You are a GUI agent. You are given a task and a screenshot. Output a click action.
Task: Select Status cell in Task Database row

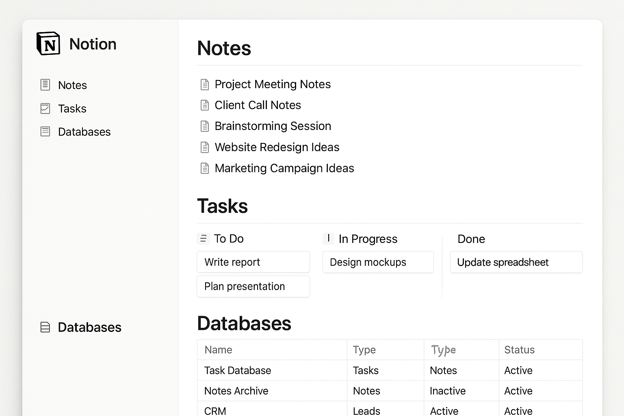[x=541, y=370]
